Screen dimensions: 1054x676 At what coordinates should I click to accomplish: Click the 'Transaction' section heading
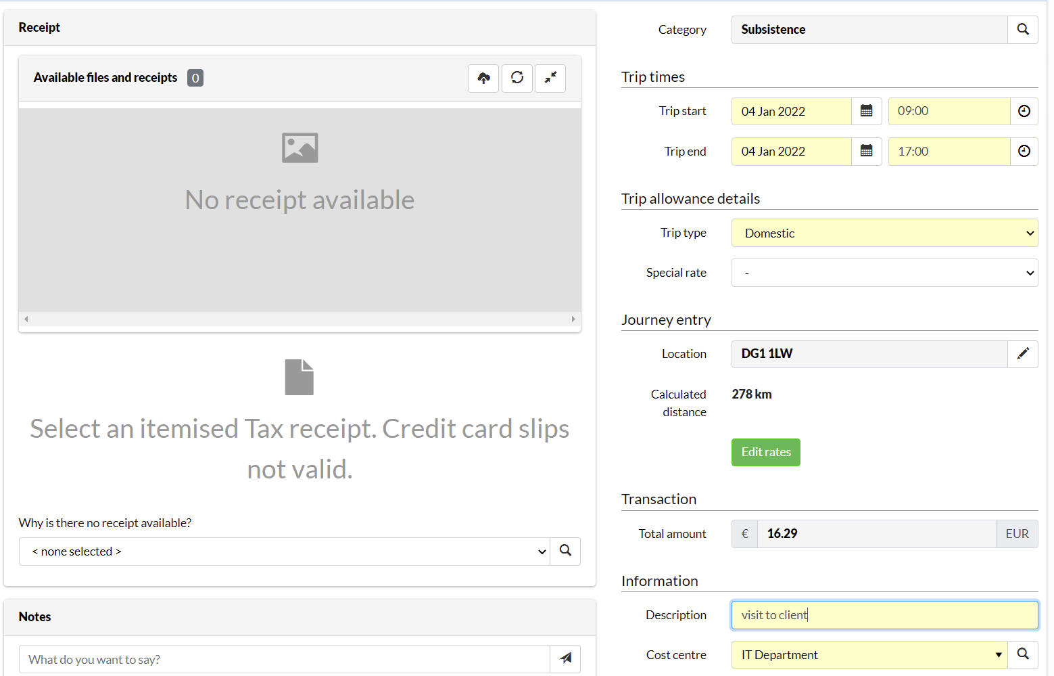(658, 499)
